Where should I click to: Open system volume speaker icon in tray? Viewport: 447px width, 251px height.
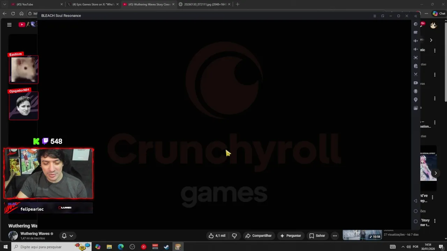pyautogui.click(x=409, y=247)
